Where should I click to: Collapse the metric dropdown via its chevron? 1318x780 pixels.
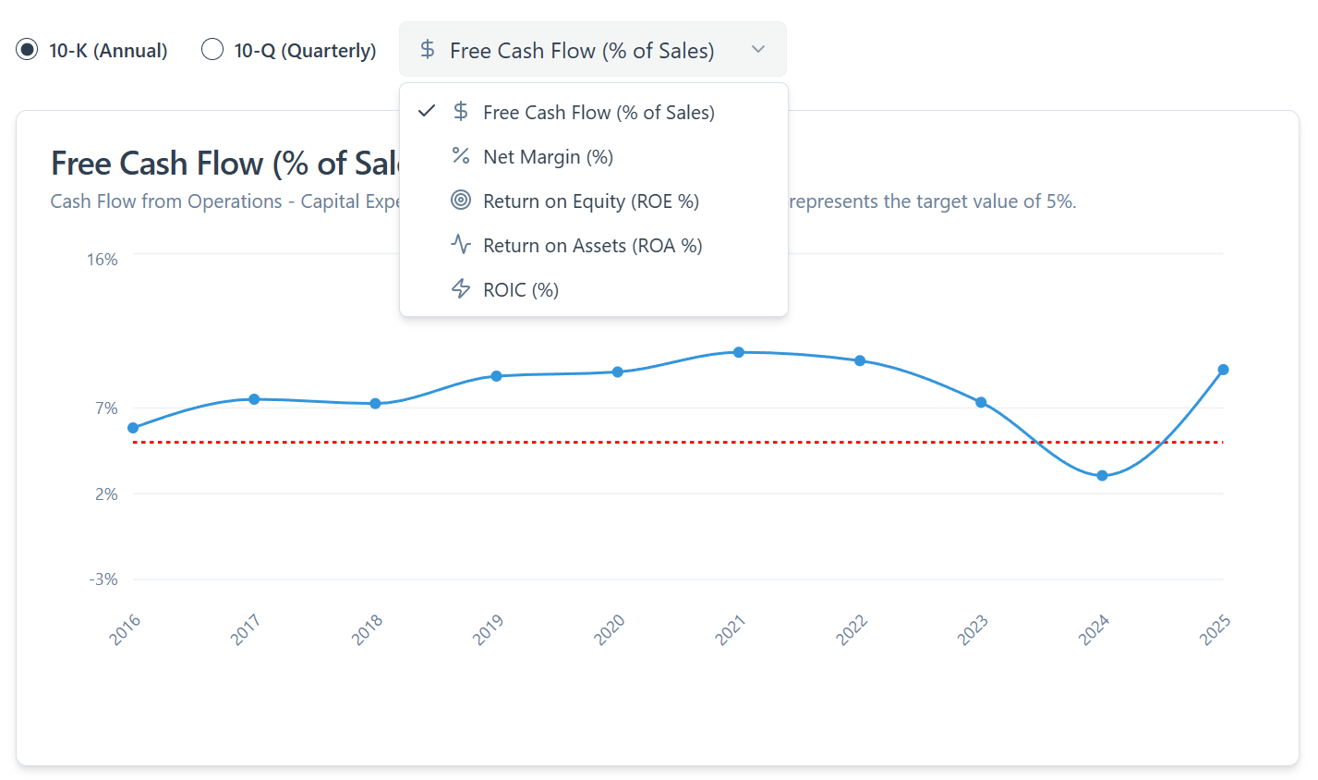tap(758, 50)
